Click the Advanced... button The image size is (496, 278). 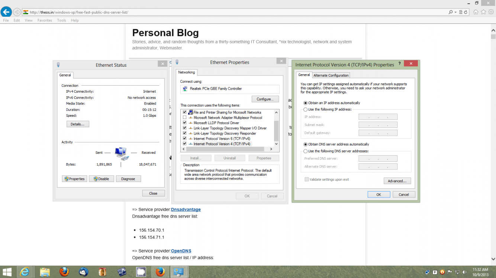[x=397, y=181]
